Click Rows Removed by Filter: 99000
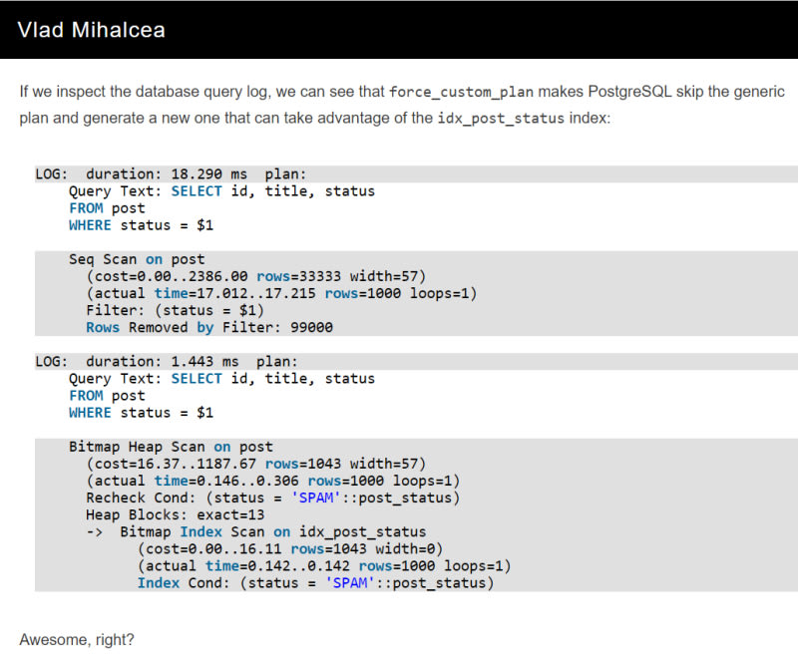 (x=208, y=327)
